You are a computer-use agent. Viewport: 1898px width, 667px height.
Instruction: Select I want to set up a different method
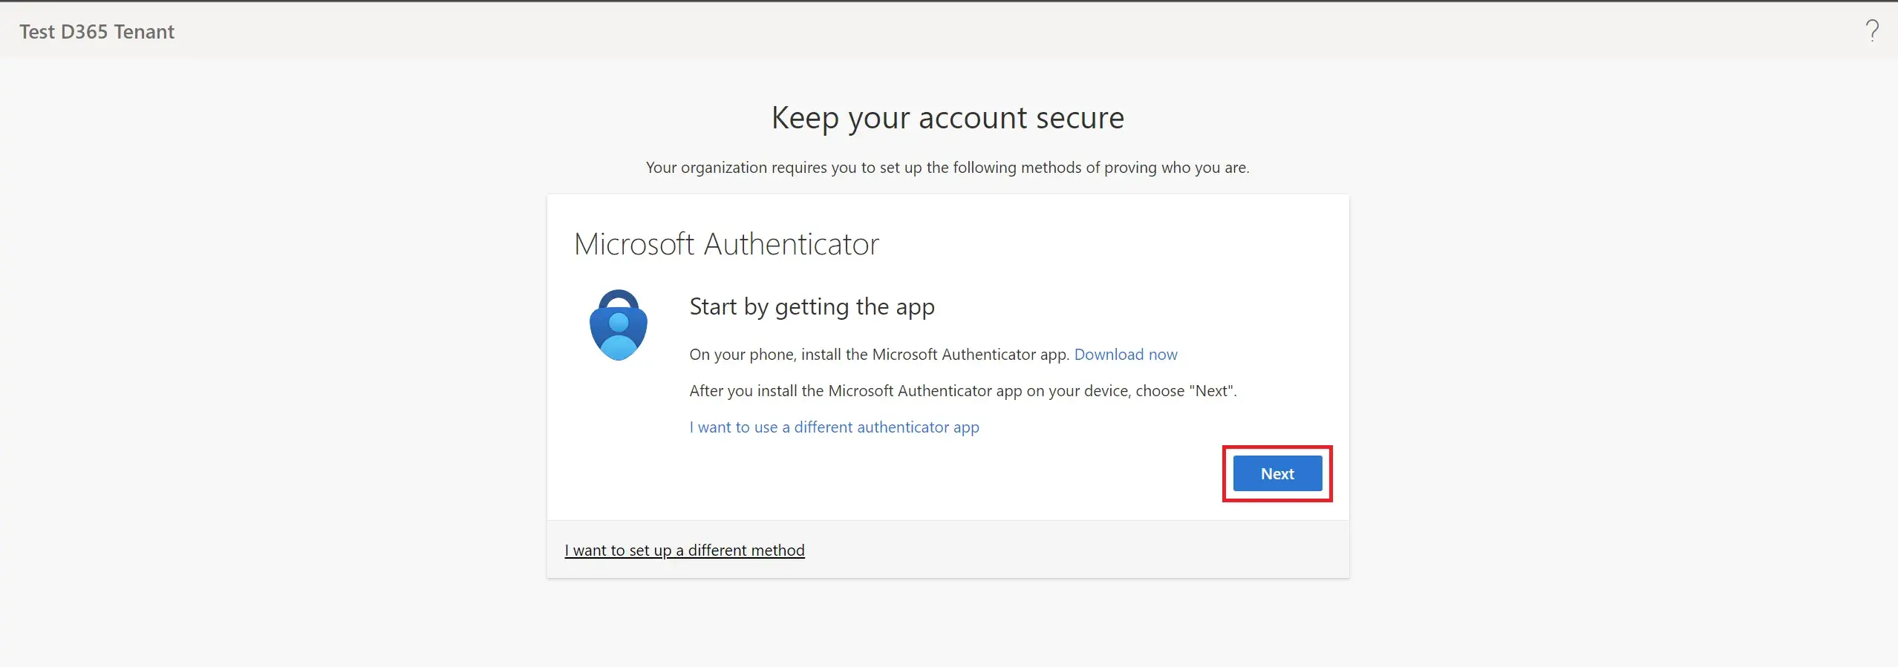685,551
